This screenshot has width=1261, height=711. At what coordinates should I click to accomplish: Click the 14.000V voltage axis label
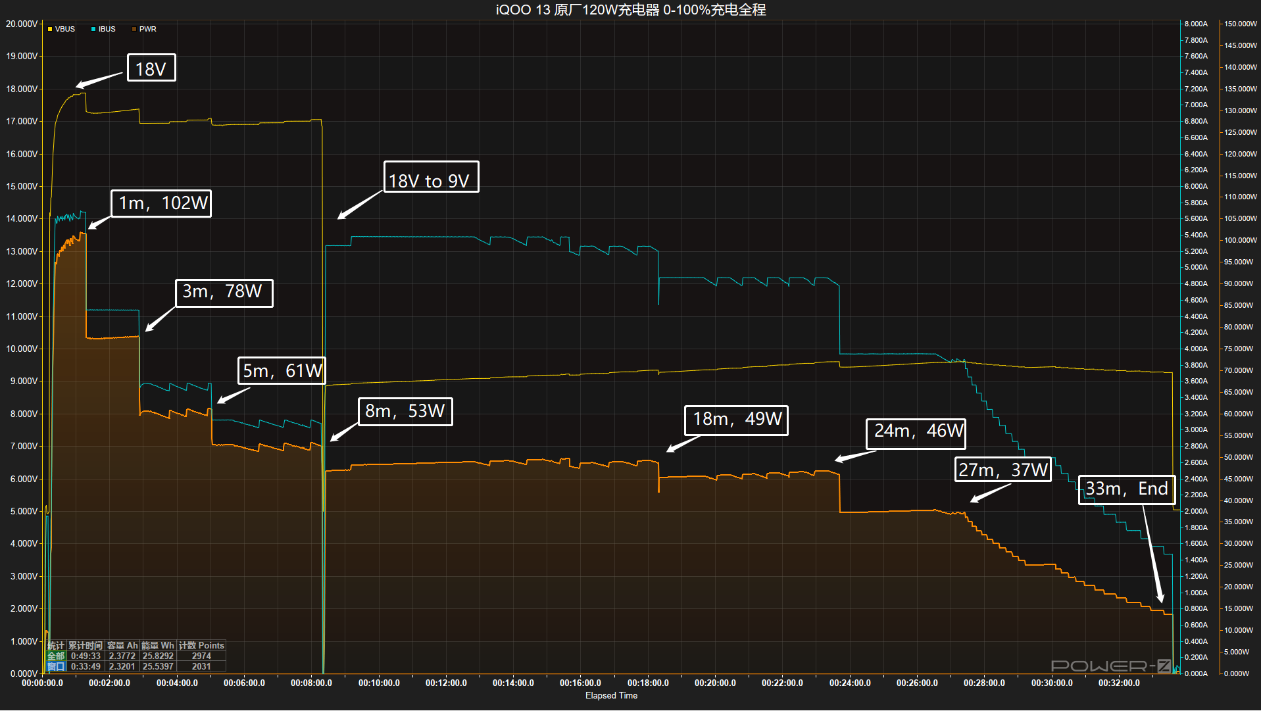pyautogui.click(x=22, y=218)
